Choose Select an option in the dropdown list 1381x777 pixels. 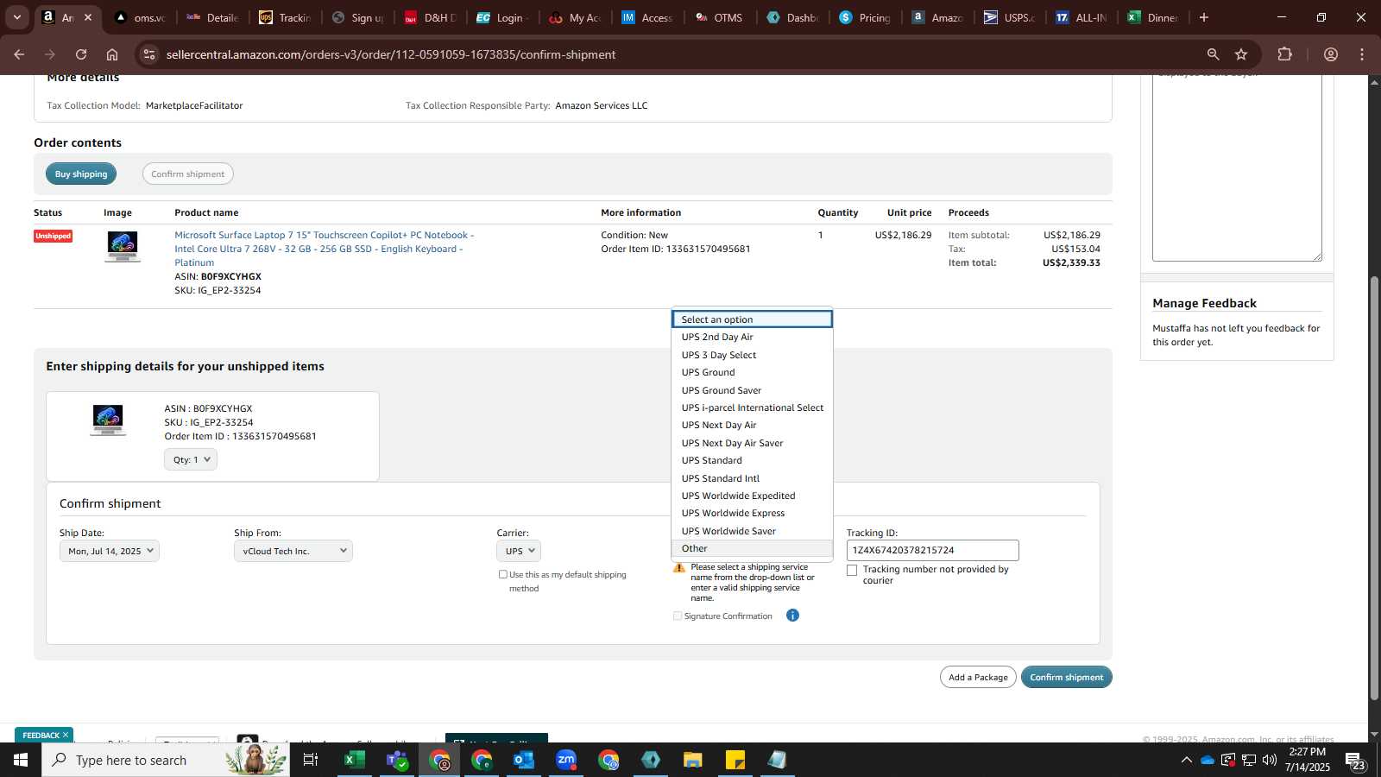(x=752, y=319)
